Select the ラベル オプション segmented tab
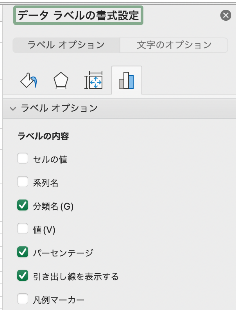This screenshot has height=310, width=236. [66, 45]
